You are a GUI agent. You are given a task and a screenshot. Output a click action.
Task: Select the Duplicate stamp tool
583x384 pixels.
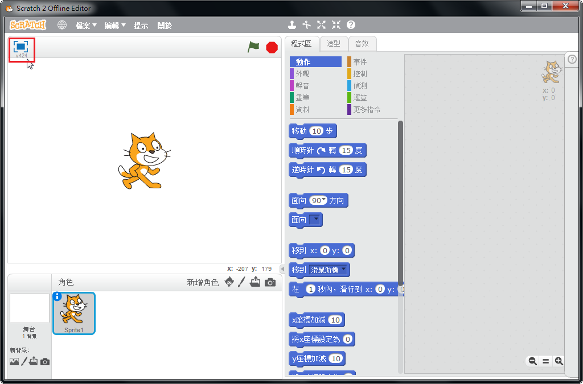pyautogui.click(x=292, y=25)
